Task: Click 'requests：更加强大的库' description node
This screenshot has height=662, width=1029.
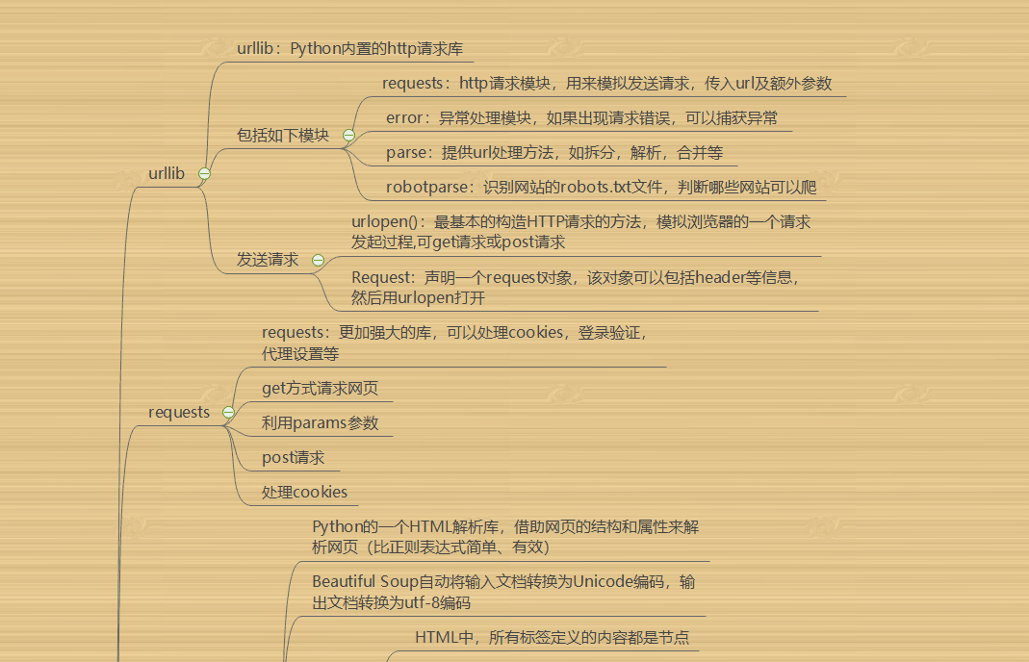Action: click(x=454, y=344)
